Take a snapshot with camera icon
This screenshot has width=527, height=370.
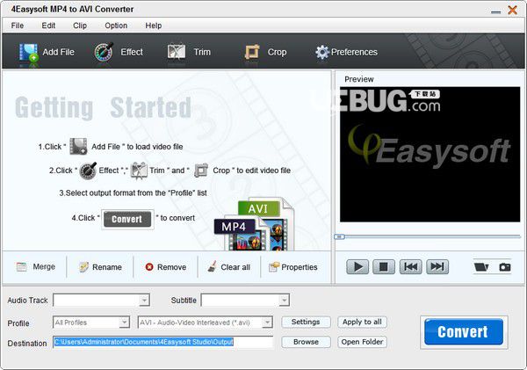click(x=505, y=267)
